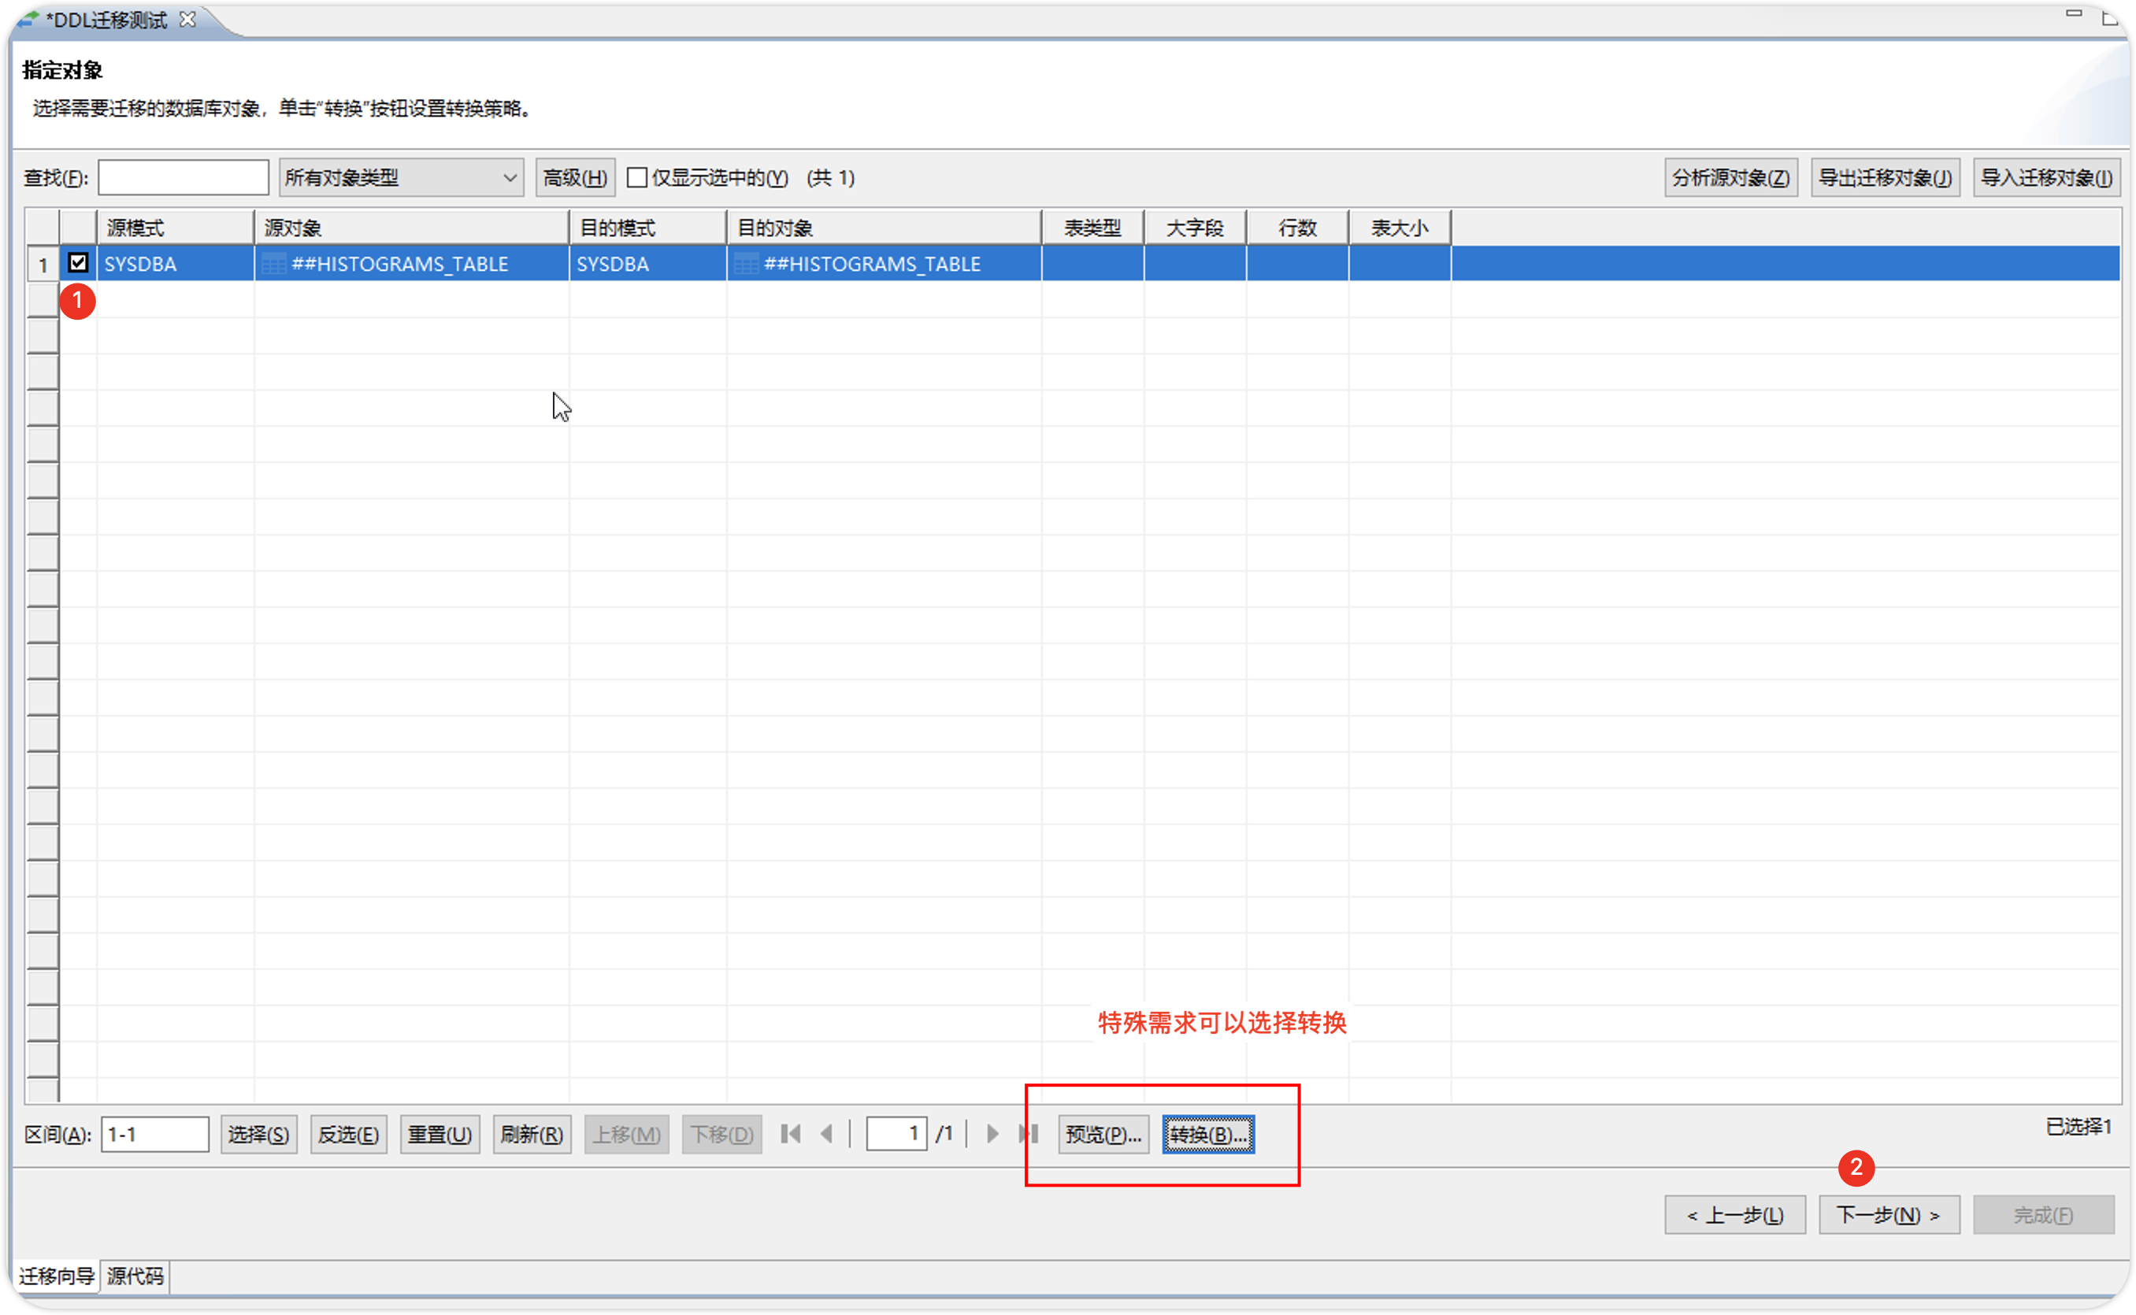Jump to last page icon

coord(1029,1134)
